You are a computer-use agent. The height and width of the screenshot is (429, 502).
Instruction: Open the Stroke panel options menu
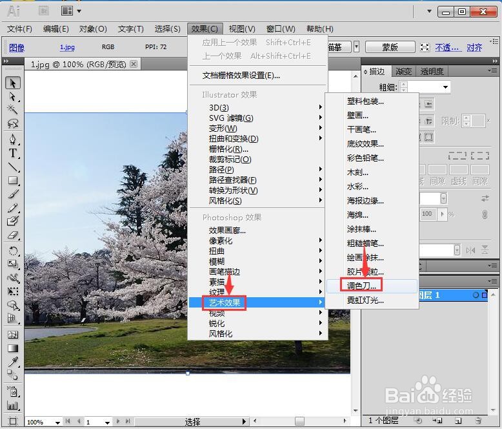tap(492, 71)
